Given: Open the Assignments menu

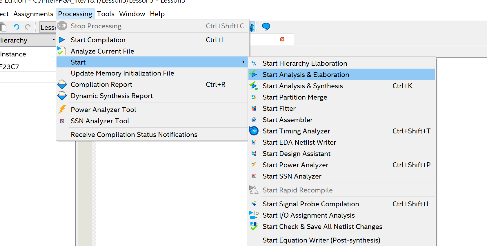Looking at the screenshot, I should pos(33,14).
